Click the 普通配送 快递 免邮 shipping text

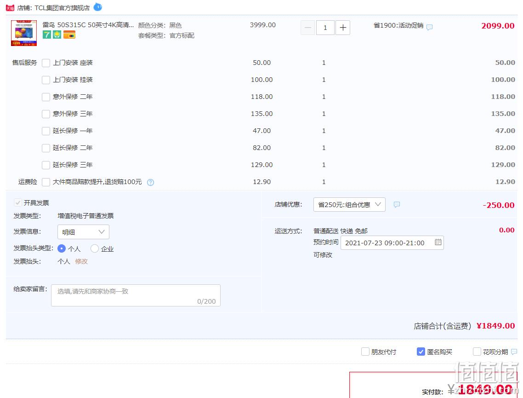click(340, 231)
